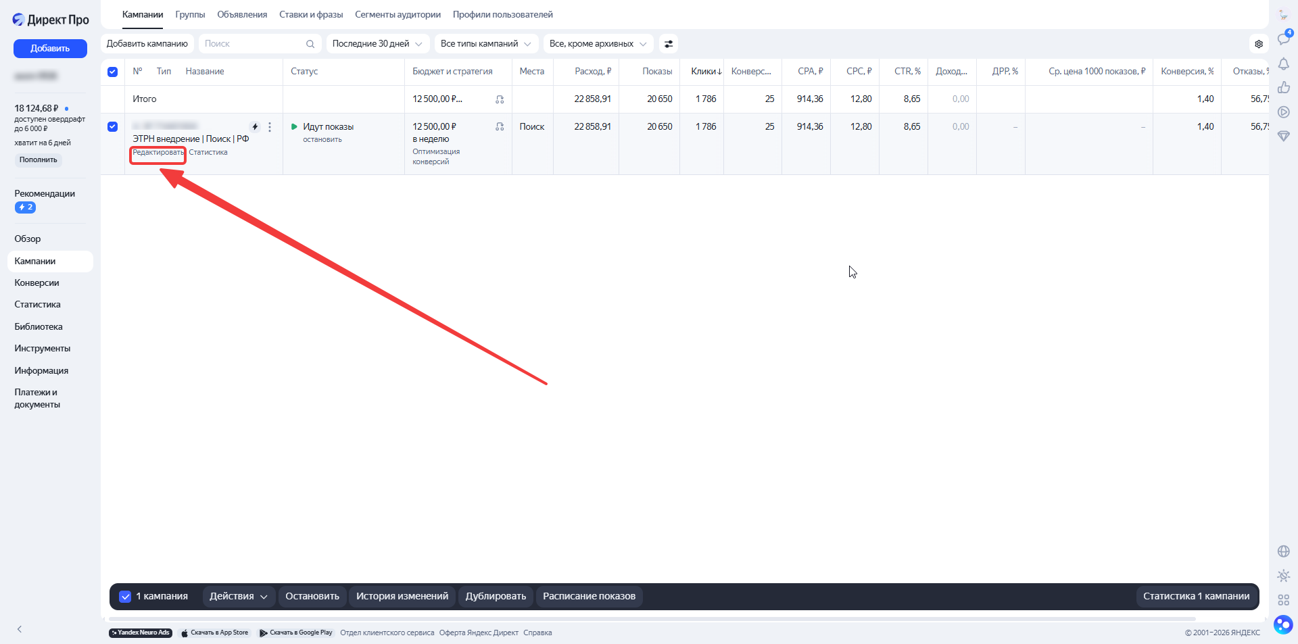Click the strategy icon in the Поиск campaign row
This screenshot has height=644, width=1298.
pos(500,127)
